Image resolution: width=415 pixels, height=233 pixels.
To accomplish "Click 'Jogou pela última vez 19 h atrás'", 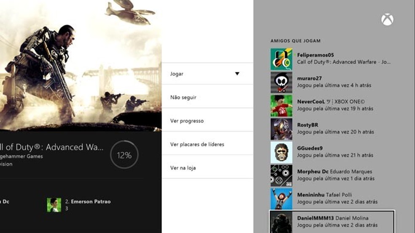I will coord(335,109).
